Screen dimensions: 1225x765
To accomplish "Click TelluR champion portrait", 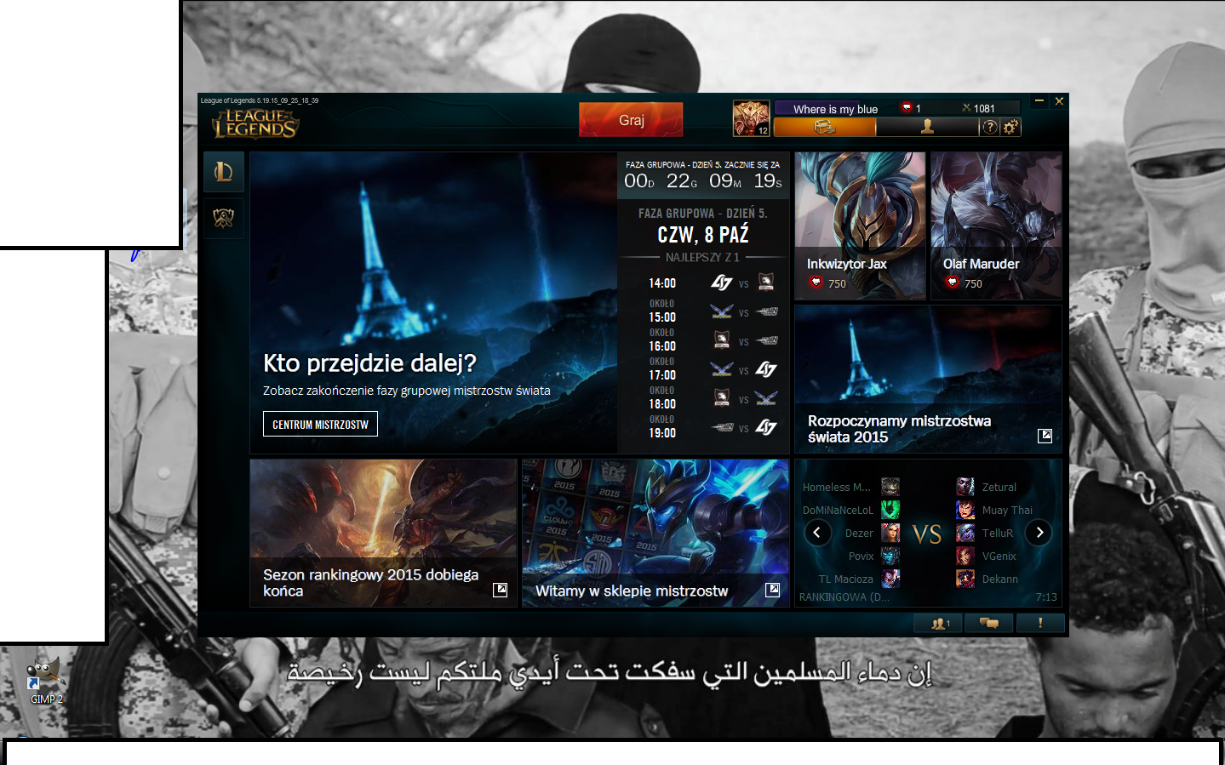I will (965, 533).
